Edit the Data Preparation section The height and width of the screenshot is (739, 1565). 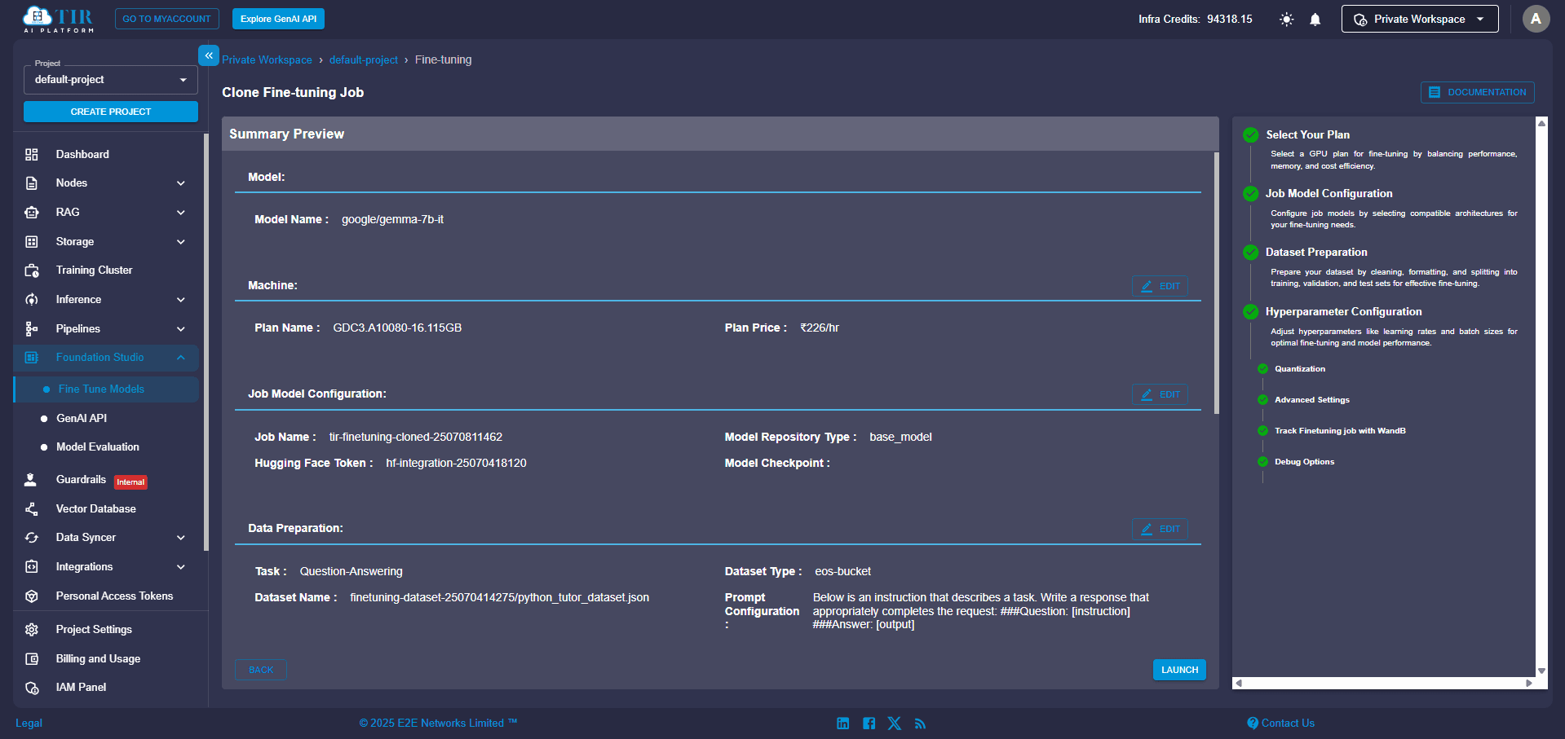[1160, 530]
